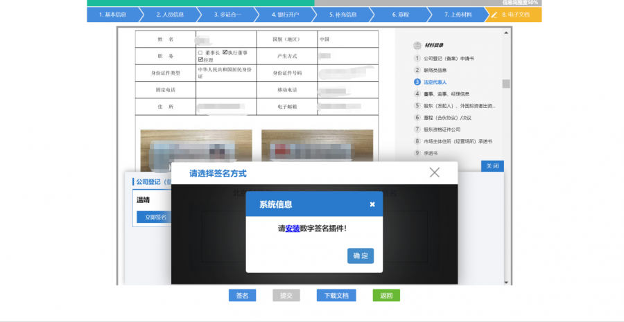Open 市场主体住所（经营场所）承诺书 item
Viewport: 624px width, 322px height.
tap(458, 141)
